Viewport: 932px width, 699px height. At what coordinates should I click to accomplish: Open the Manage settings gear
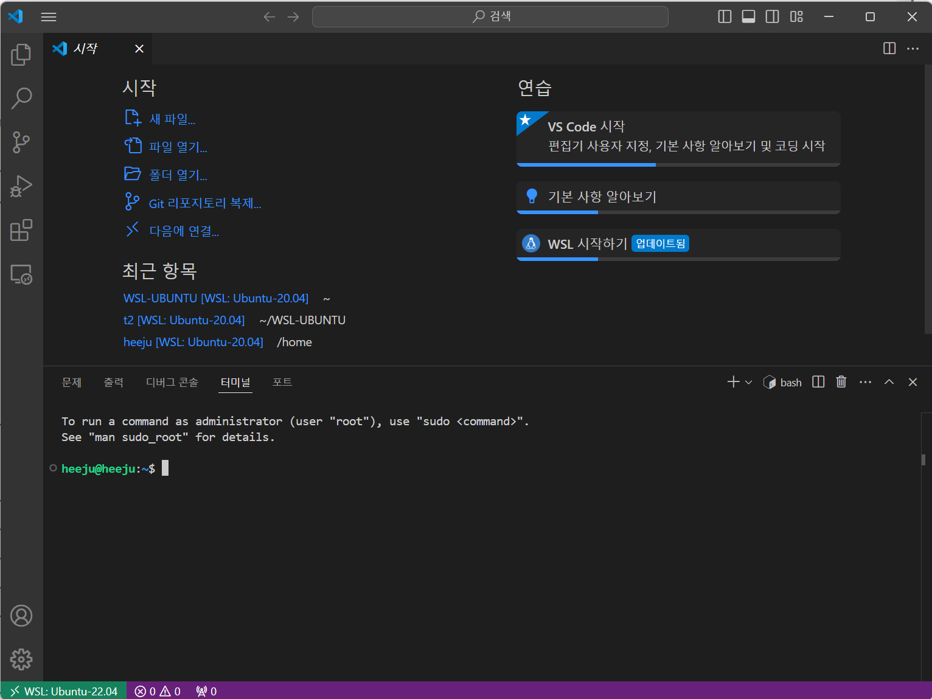[x=21, y=659]
